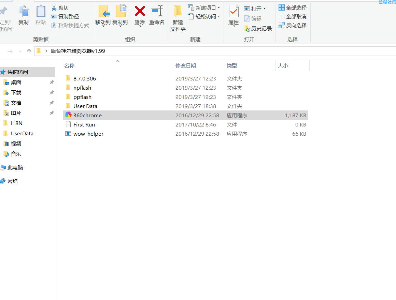Click the breadcrumb chevron before folder name
Viewport: 396px width, 300px height.
click(x=46, y=51)
